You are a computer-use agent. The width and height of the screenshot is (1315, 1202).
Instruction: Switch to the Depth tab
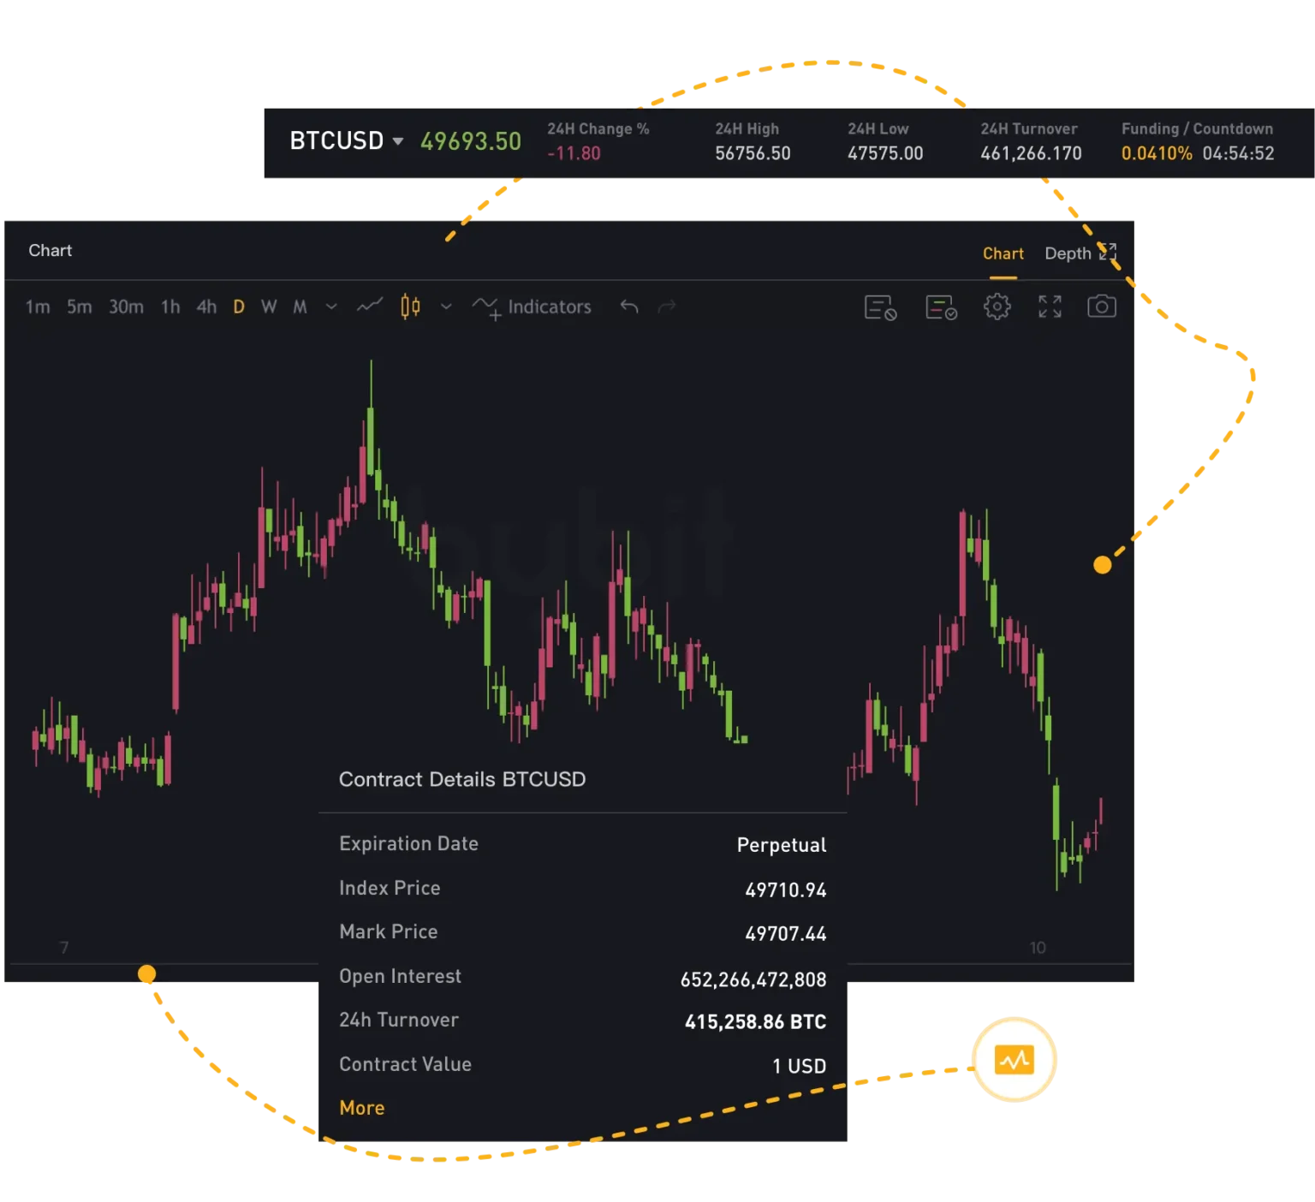point(1067,253)
